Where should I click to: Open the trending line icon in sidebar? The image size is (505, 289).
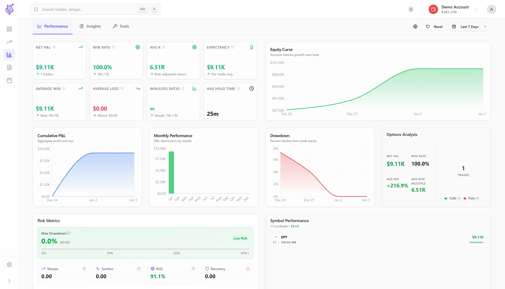9,42
